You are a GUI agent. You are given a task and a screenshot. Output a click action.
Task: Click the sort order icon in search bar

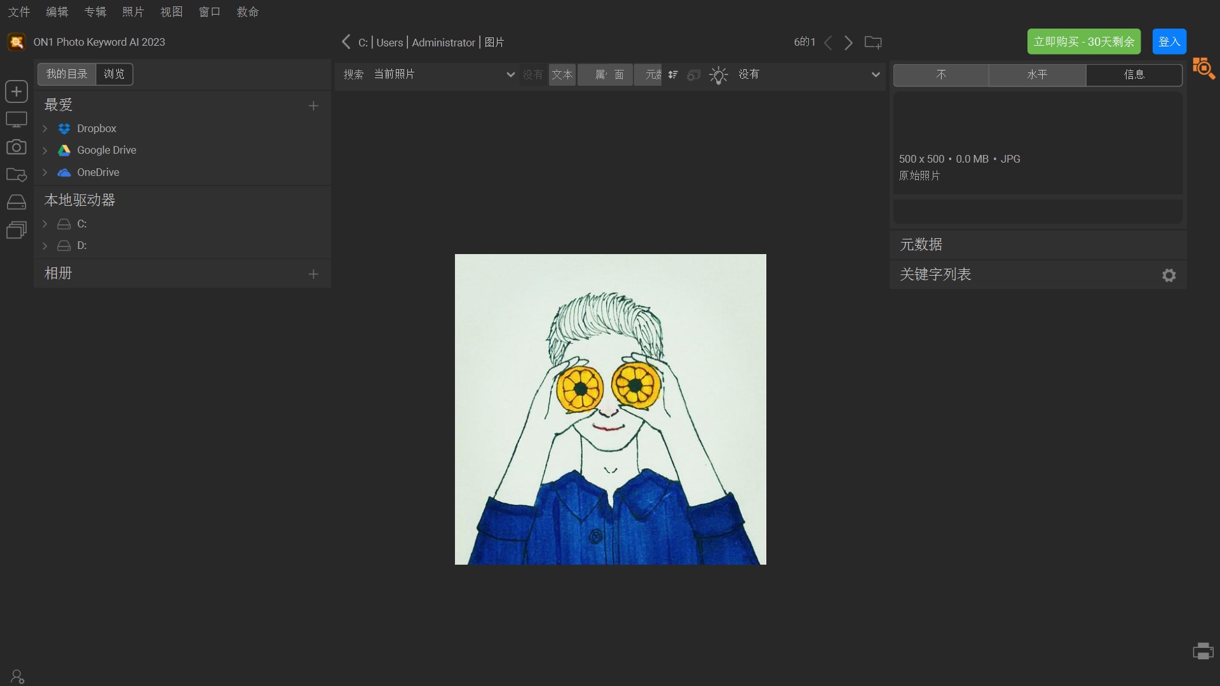[673, 75]
